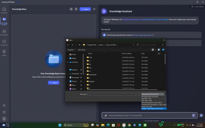The height and width of the screenshot is (128, 205).
Task: Click the Import button under empty folder
Action: click(x=53, y=83)
